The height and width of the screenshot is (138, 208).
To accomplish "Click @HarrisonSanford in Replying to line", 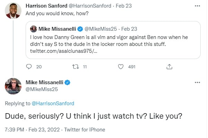I will point(53,103).
